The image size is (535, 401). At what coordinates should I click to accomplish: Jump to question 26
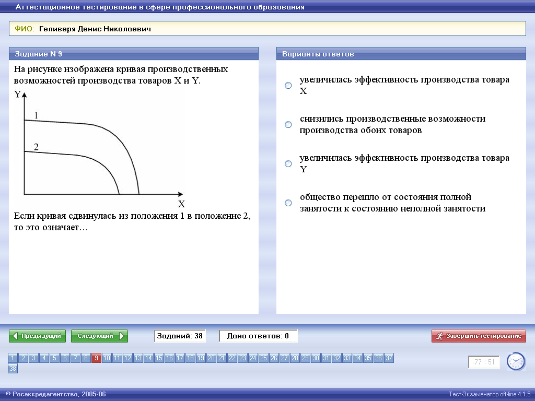pos(274,358)
